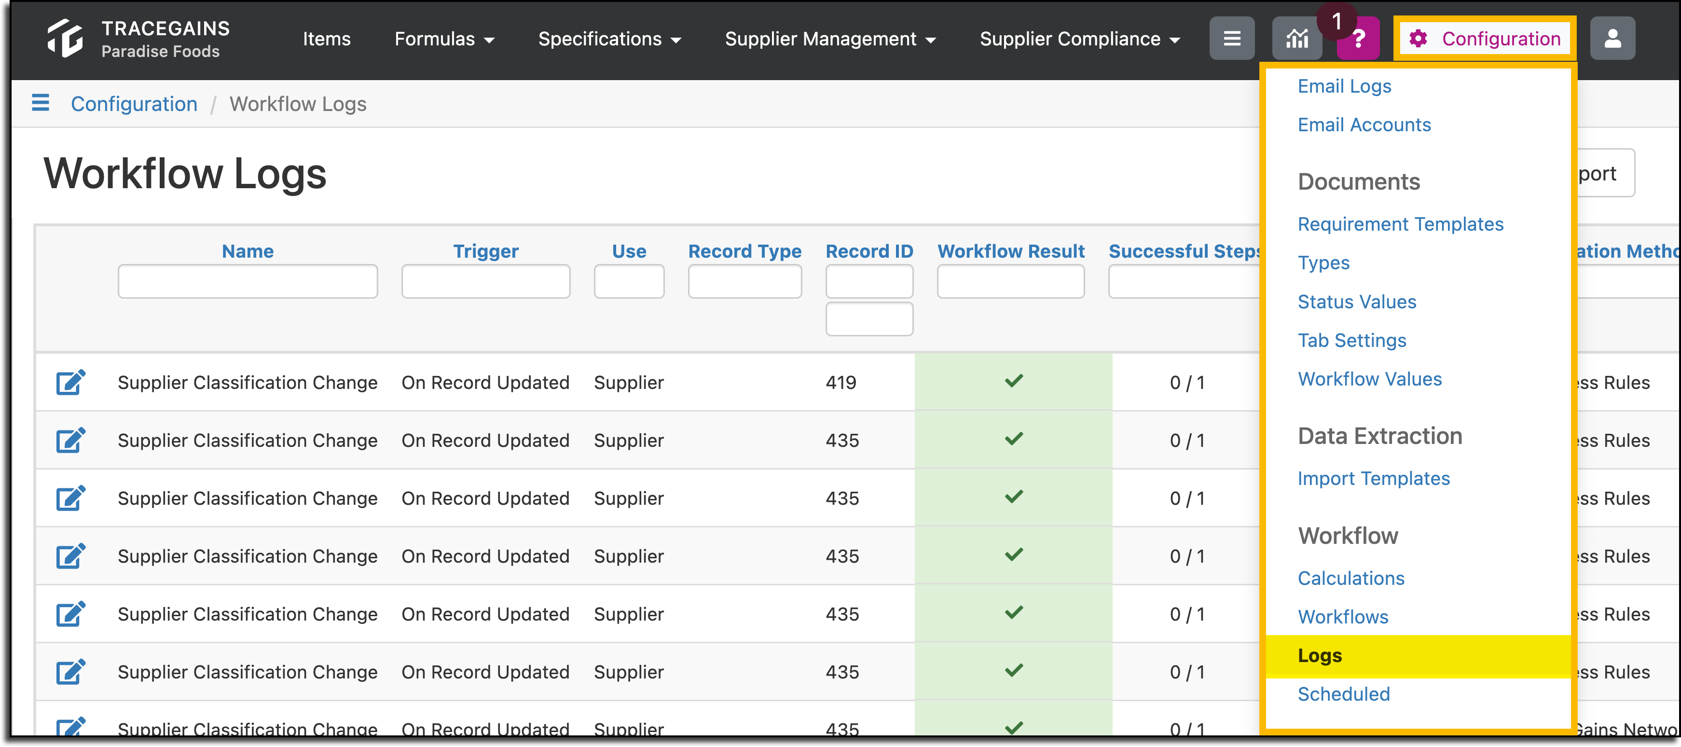Open the hamburger list menu in top bar

(x=1231, y=39)
